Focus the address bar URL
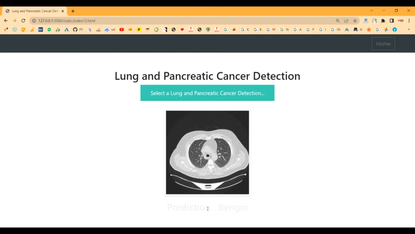415x234 pixels. (x=67, y=21)
